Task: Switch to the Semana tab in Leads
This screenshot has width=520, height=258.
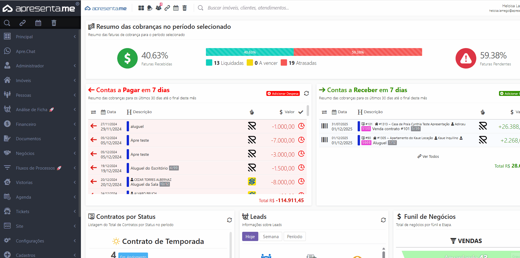Action: 271,236
